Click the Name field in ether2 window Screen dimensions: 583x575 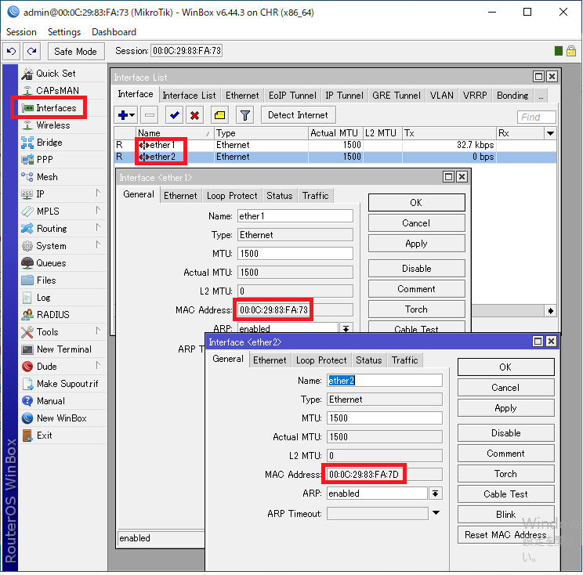point(385,381)
